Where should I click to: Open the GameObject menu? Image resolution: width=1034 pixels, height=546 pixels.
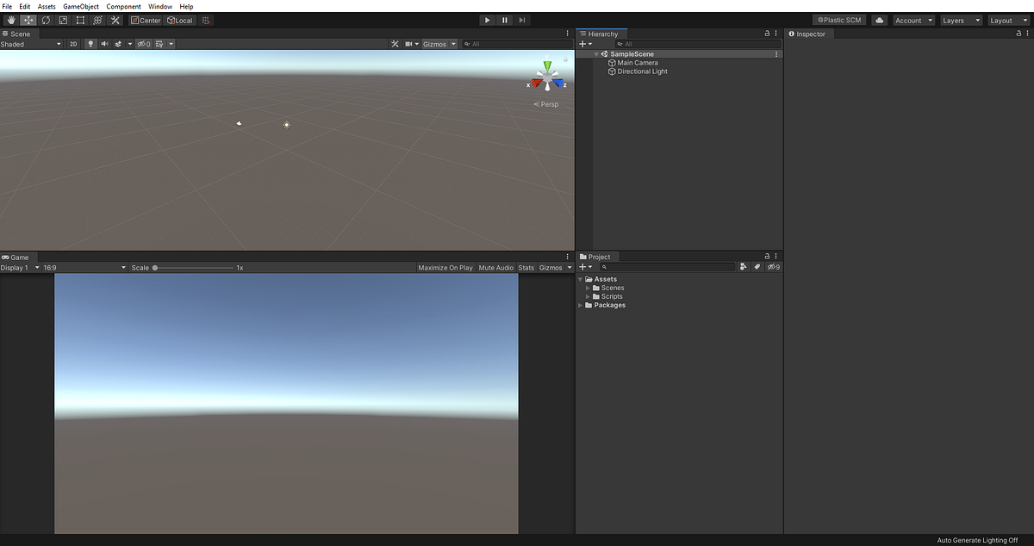click(80, 6)
